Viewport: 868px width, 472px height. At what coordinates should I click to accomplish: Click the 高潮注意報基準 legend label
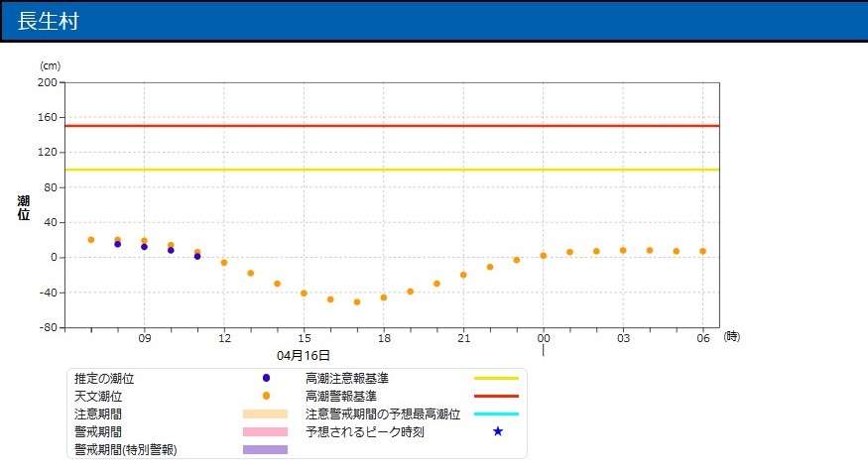coord(347,379)
